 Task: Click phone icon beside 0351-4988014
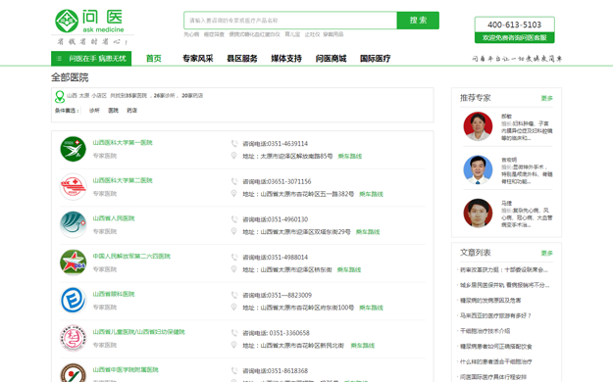[234, 257]
